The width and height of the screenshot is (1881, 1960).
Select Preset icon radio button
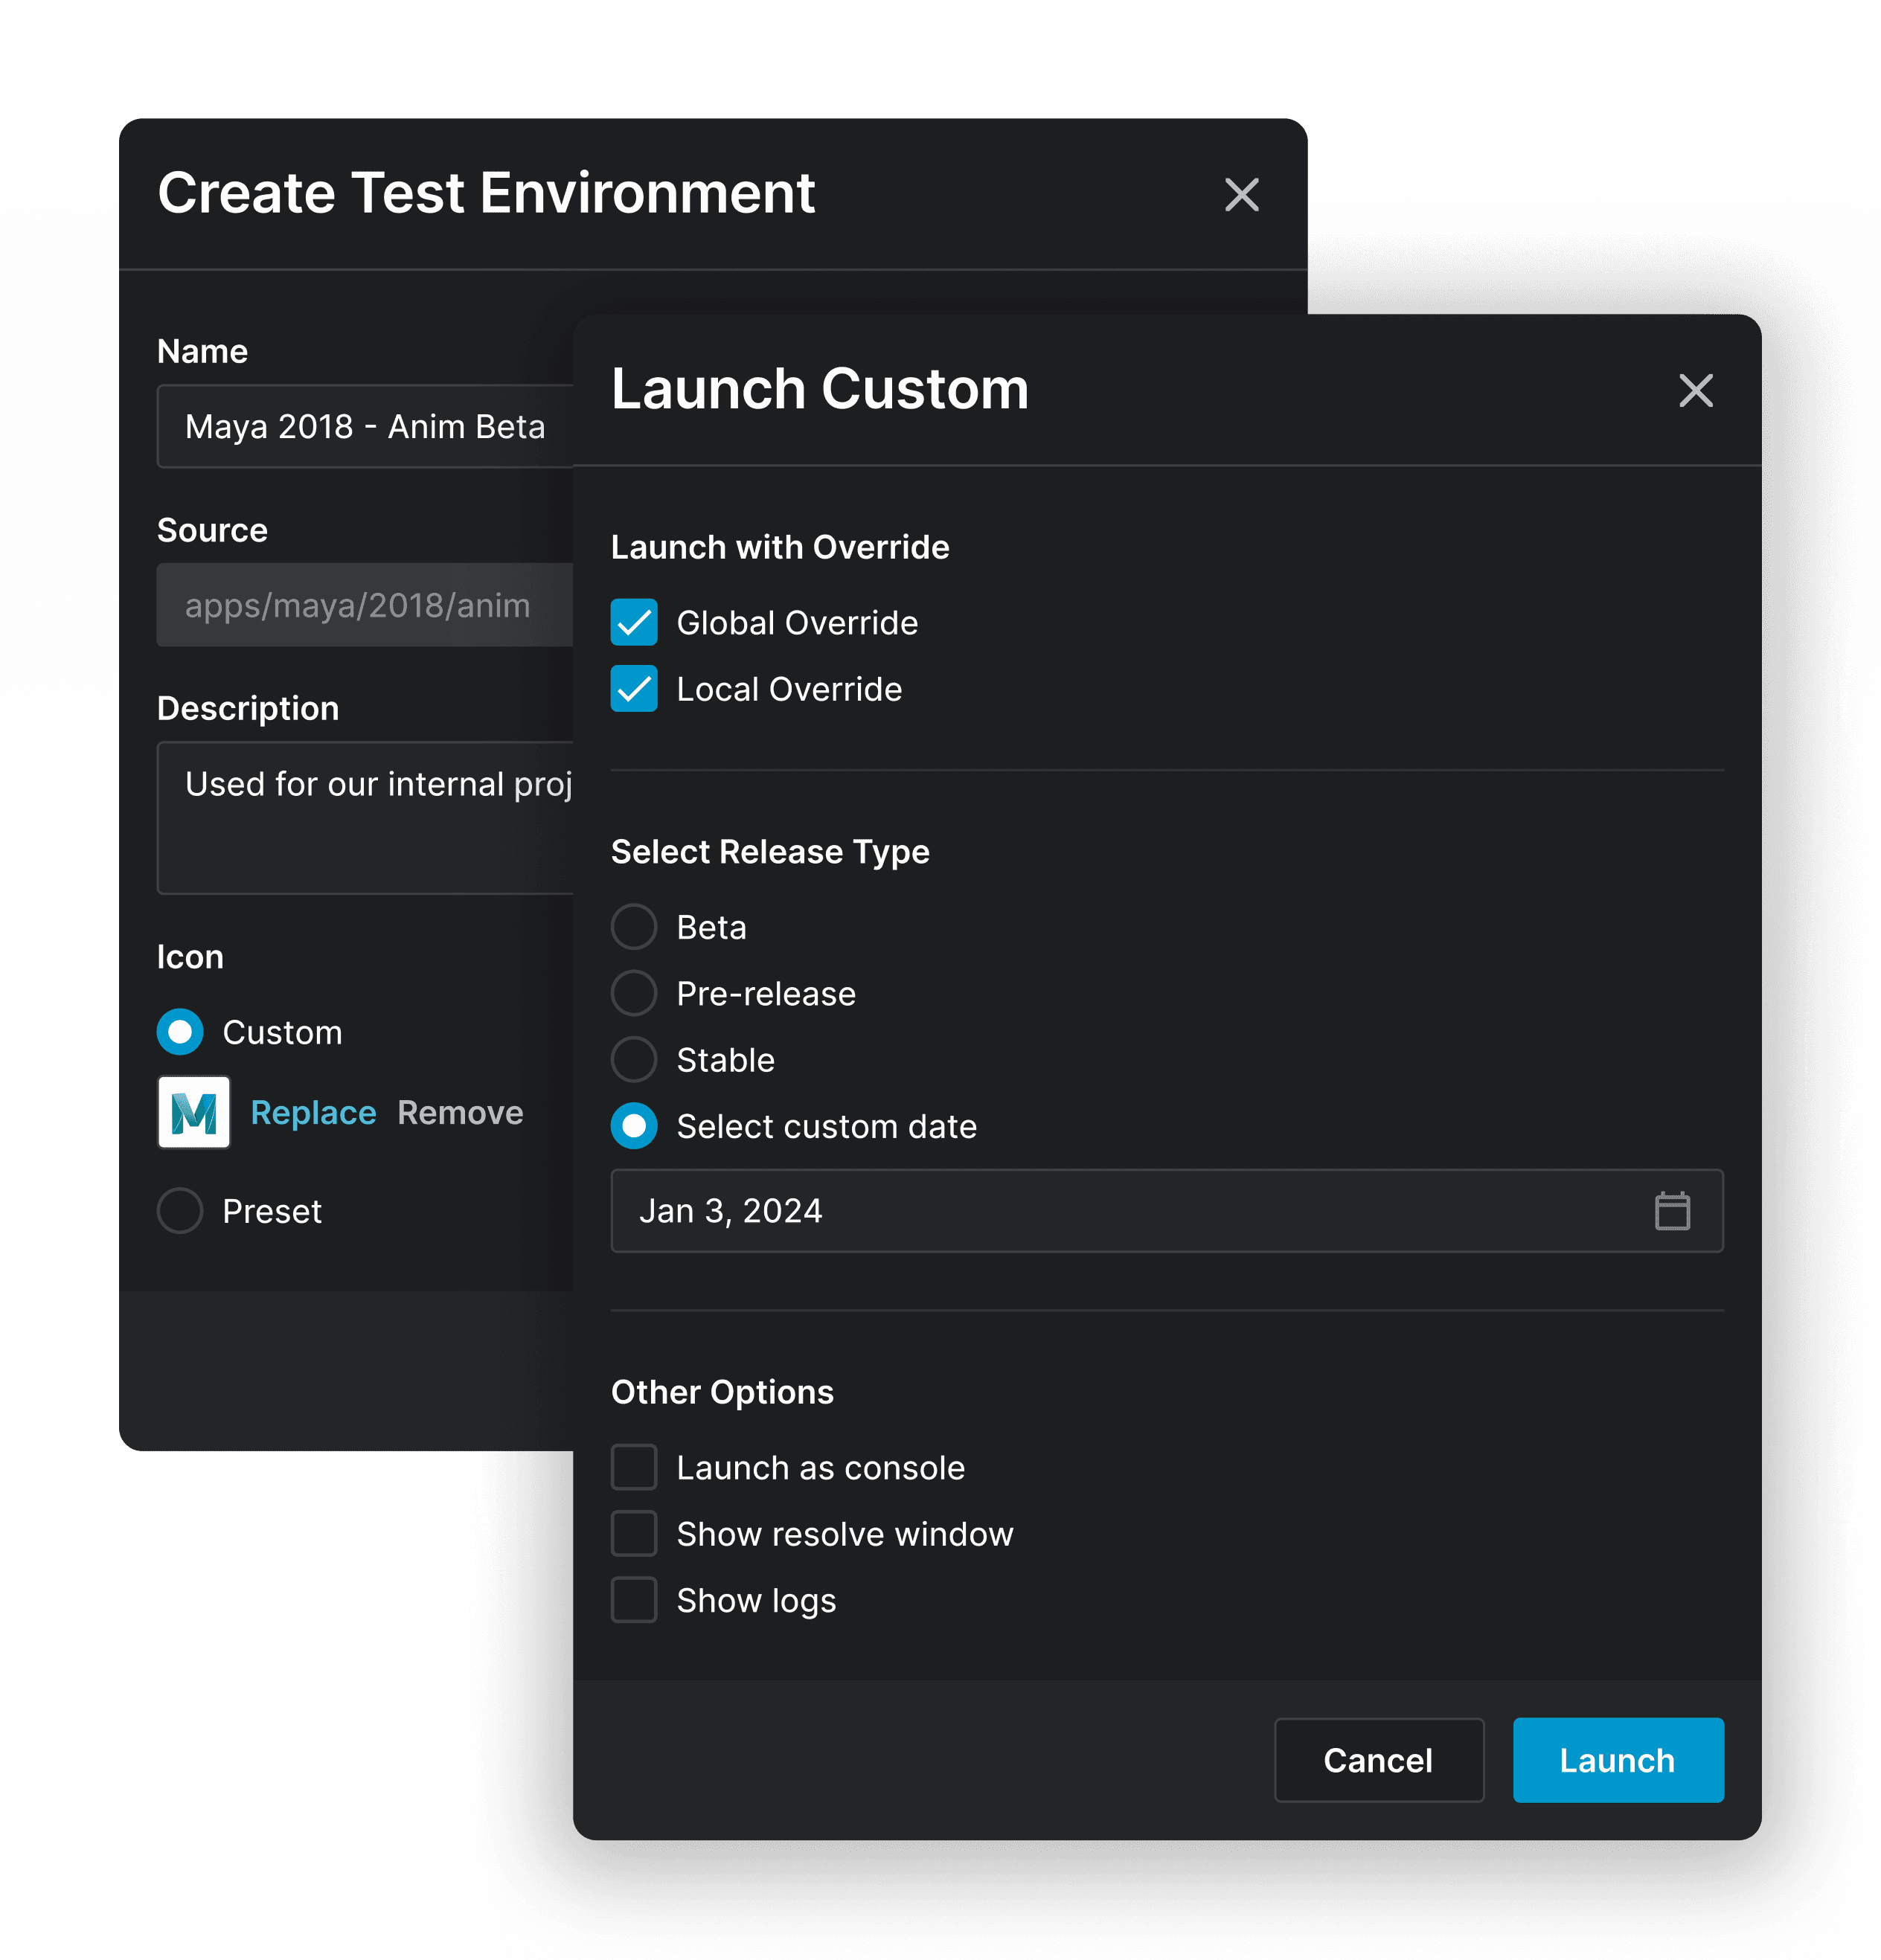(180, 1210)
